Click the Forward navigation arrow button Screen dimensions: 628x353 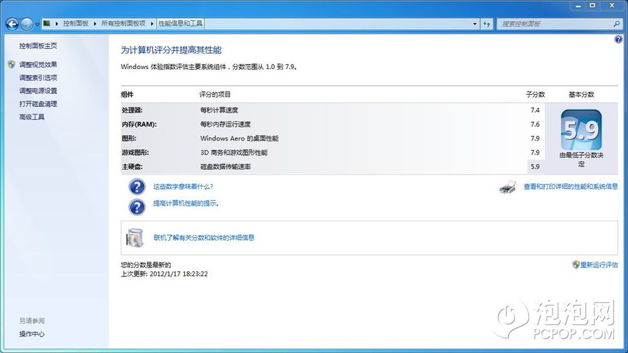pyautogui.click(x=27, y=24)
